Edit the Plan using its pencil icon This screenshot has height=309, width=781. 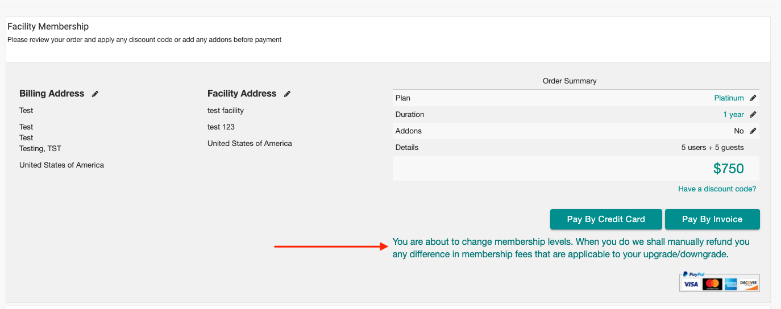pyautogui.click(x=753, y=98)
